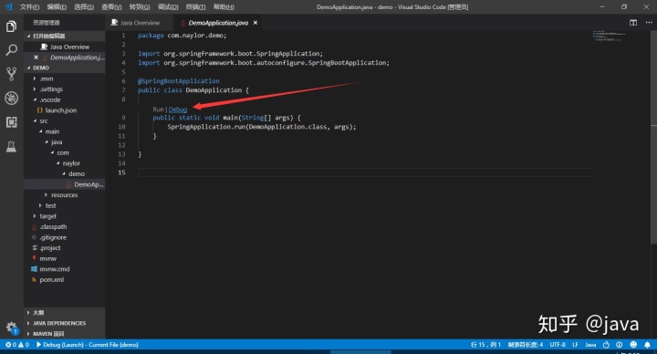Click the info circle status icon
Viewport: 657px width, 354px height.
tap(620, 345)
